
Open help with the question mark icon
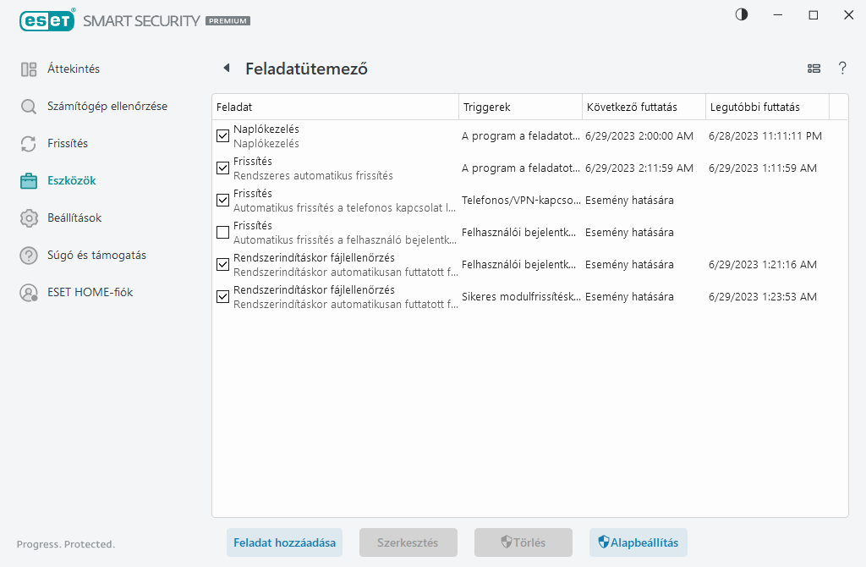[842, 69]
